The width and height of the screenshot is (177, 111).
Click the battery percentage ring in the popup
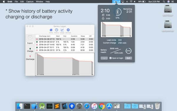[x=118, y=12]
